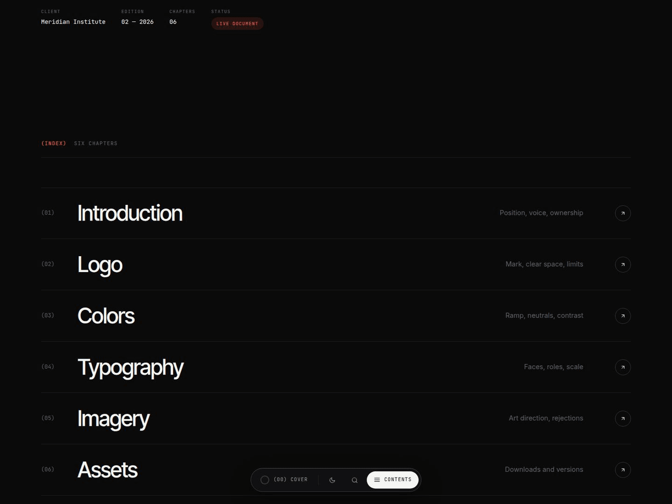This screenshot has height=504, width=672.
Task: Click the "Mark, clear space, limits" description
Action: coord(544,264)
